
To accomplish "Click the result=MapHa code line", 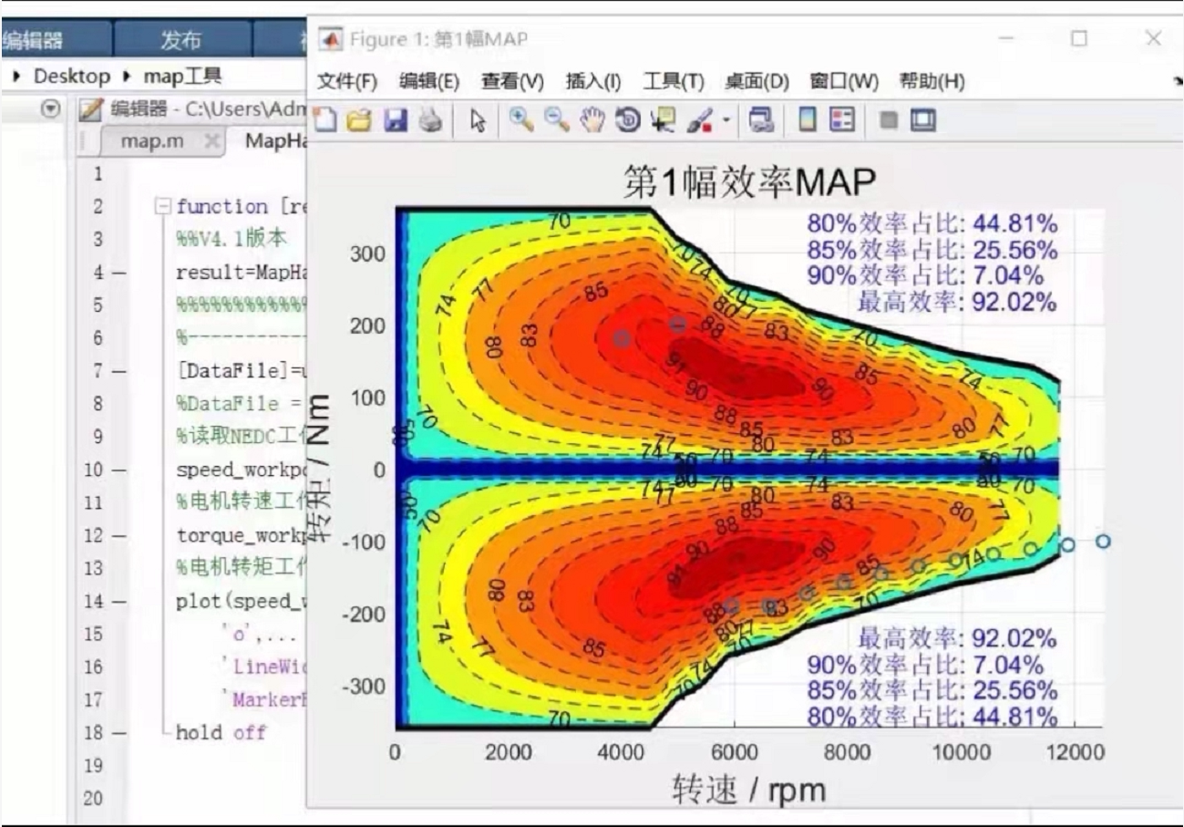I will pos(241,273).
